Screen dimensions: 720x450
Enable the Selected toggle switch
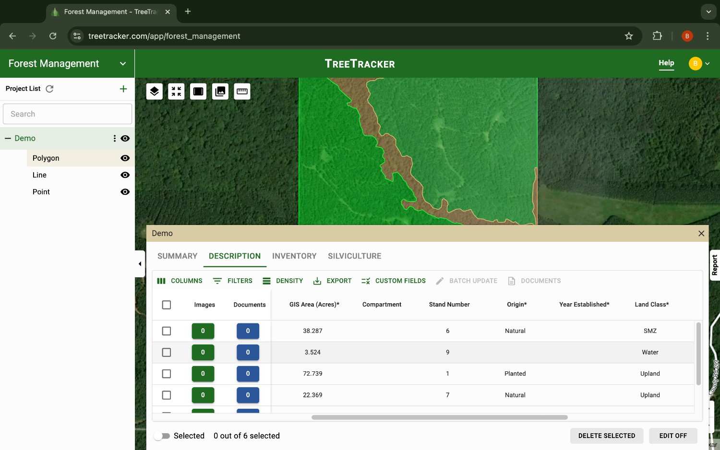coord(162,436)
